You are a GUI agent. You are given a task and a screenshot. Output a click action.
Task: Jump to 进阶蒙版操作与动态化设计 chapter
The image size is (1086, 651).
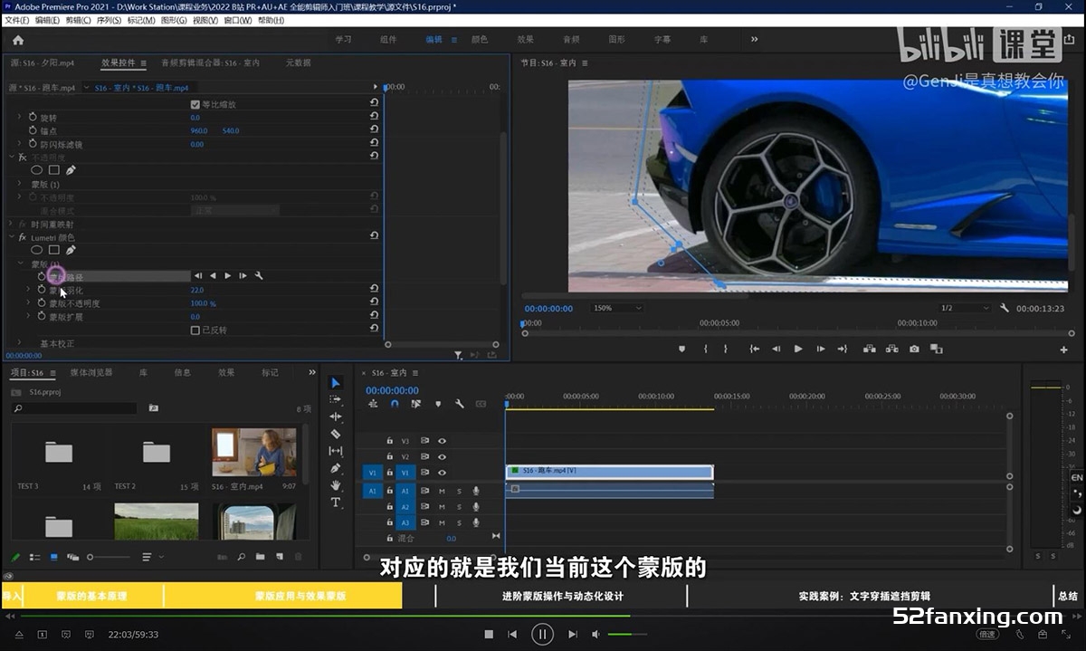(x=562, y=596)
